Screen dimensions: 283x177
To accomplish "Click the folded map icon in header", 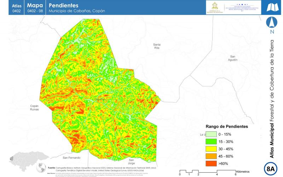I will tap(272, 7).
